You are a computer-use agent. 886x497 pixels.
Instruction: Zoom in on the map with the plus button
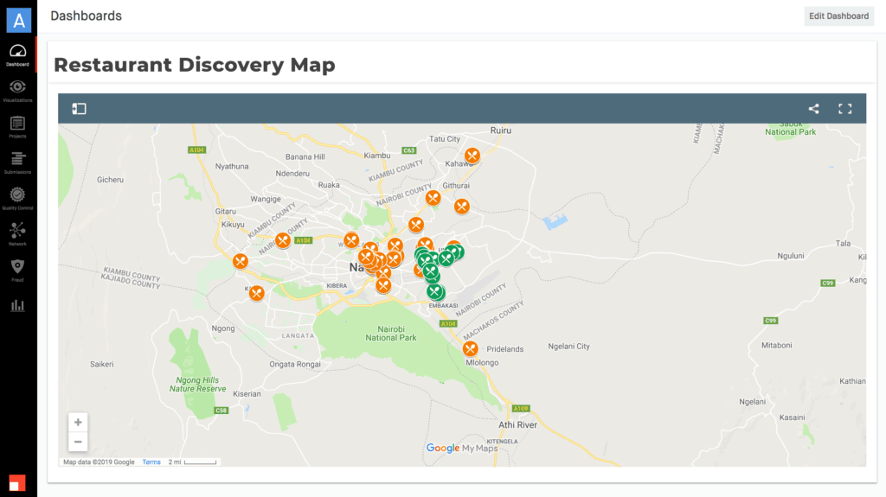[x=78, y=423]
